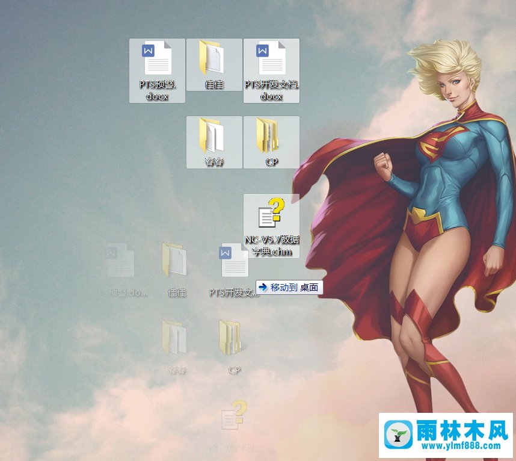Select the highlighted PTS开发文档.docx file icon
The height and width of the screenshot is (461, 516).
click(x=271, y=59)
